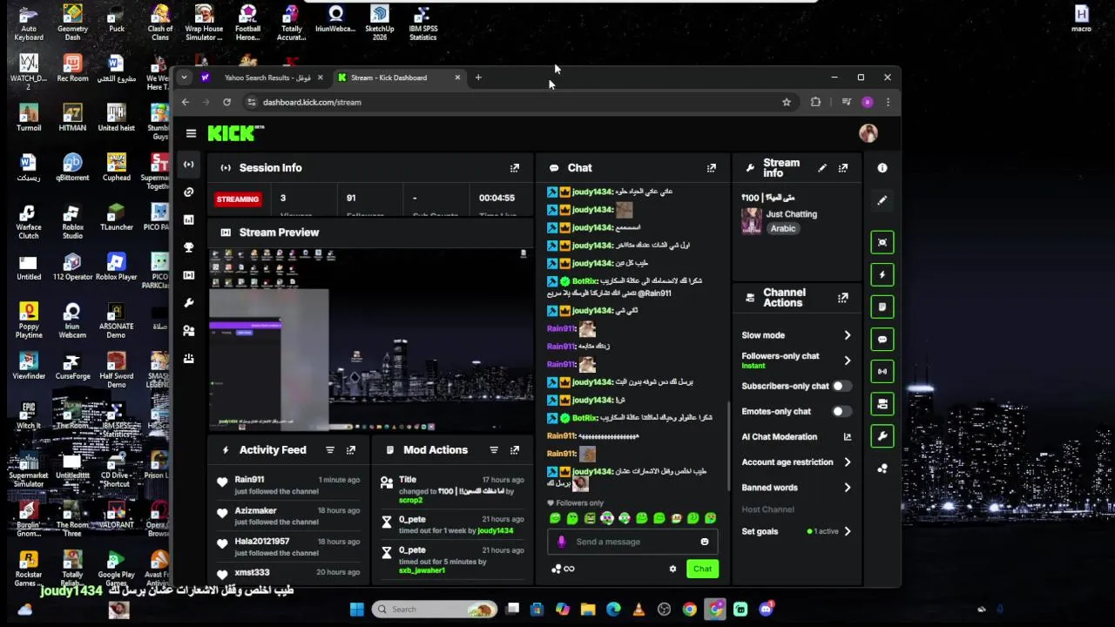
Task: Click the Just Chatting category label
Action: pyautogui.click(x=792, y=214)
